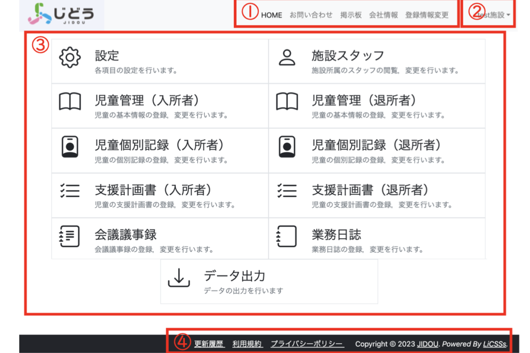Open the プライバシーポリシー footer link

pos(307,344)
